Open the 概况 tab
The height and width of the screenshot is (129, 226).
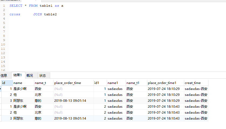[30, 75]
